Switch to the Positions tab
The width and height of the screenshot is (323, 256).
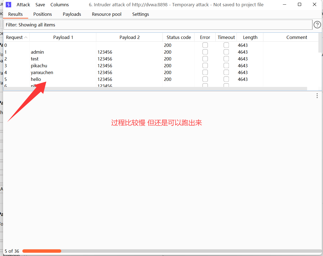tap(43, 14)
